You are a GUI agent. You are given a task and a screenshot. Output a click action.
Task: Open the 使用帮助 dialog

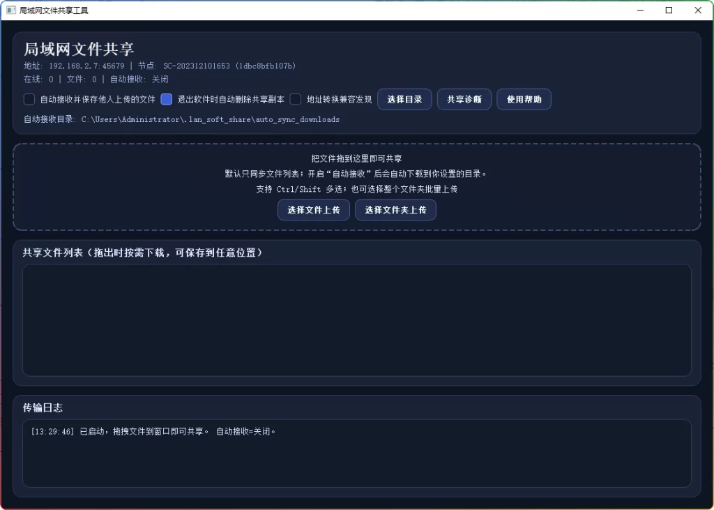click(523, 98)
